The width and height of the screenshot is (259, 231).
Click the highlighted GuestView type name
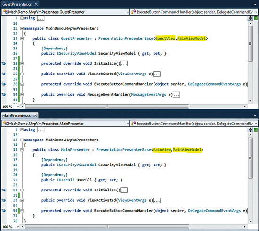tap(165, 38)
